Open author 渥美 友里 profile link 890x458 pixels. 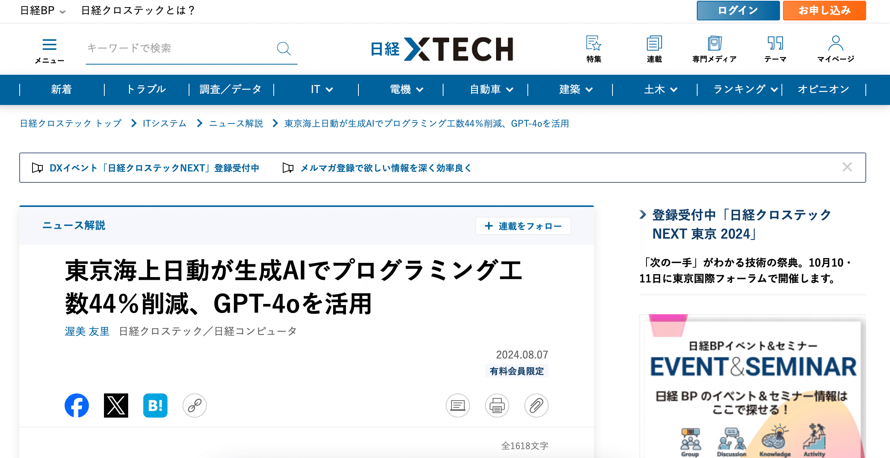[87, 332]
